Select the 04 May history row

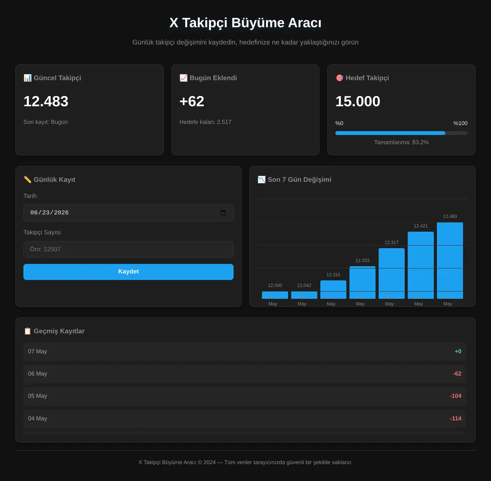(x=245, y=418)
